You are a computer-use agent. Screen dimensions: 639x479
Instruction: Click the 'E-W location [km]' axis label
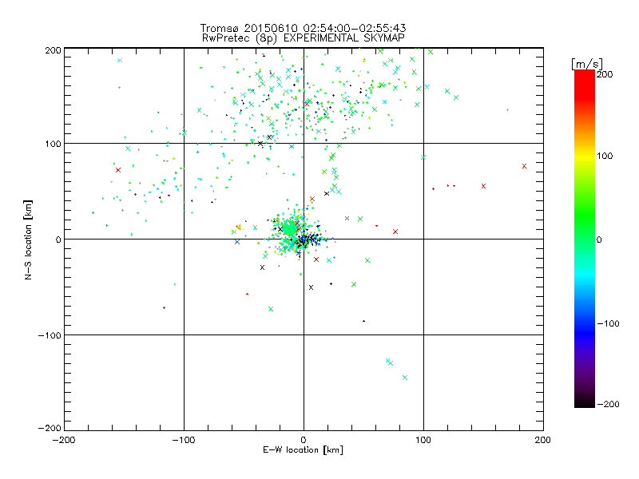tap(303, 449)
